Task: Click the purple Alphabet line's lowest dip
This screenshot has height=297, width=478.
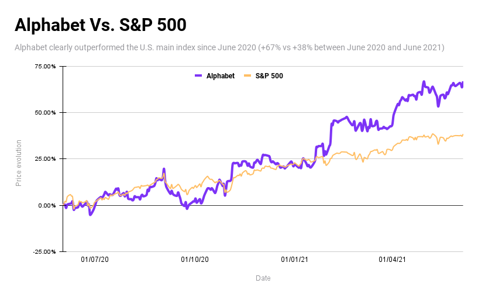Action: click(x=90, y=215)
